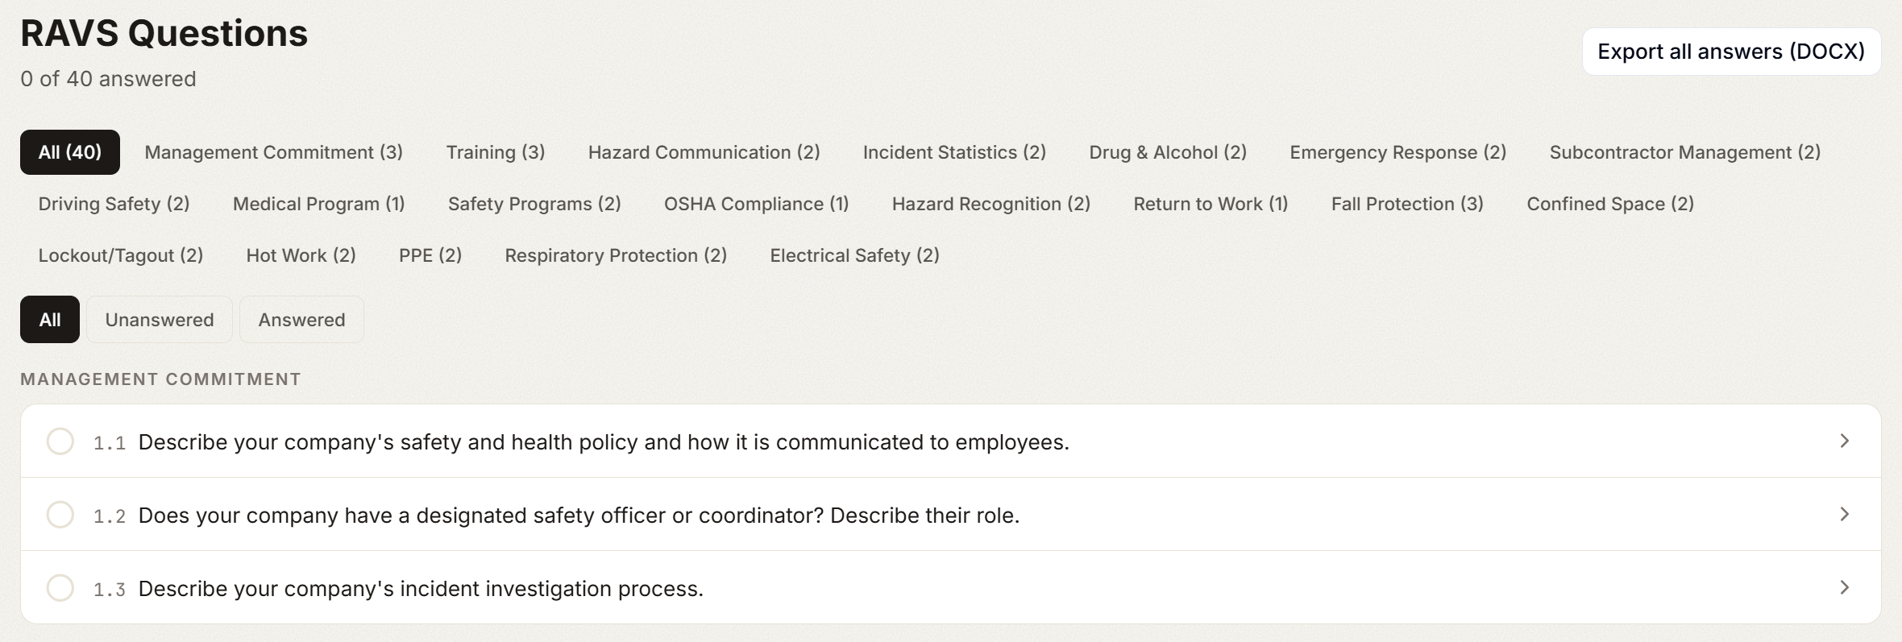This screenshot has width=1902, height=642.
Task: Show only Answered questions
Action: tap(301, 320)
